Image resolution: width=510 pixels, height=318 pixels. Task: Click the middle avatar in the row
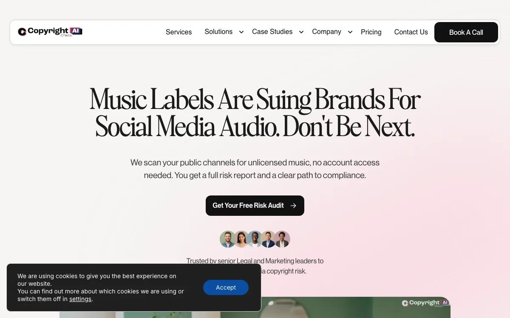[255, 239]
